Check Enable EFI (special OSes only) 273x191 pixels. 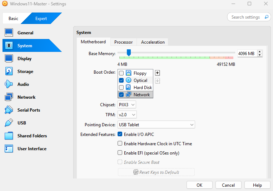[x=120, y=153]
